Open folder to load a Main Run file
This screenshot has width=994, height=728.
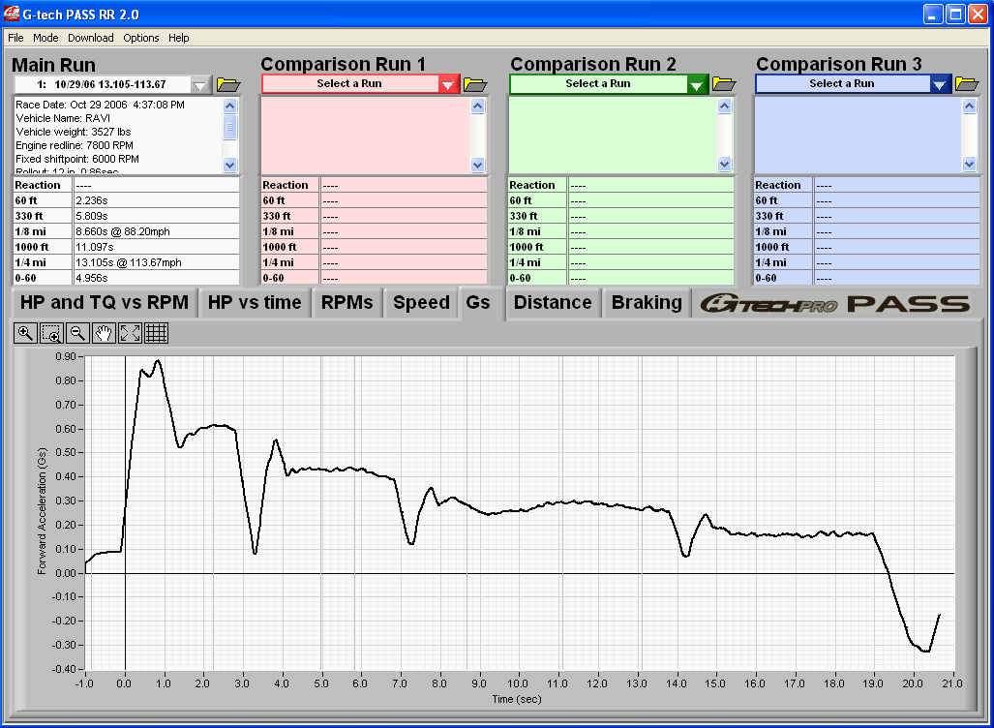(228, 84)
